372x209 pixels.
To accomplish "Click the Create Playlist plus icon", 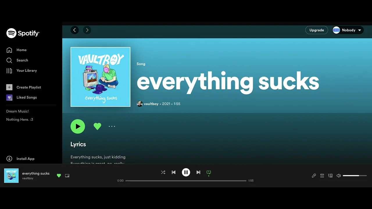I will (x=9, y=87).
